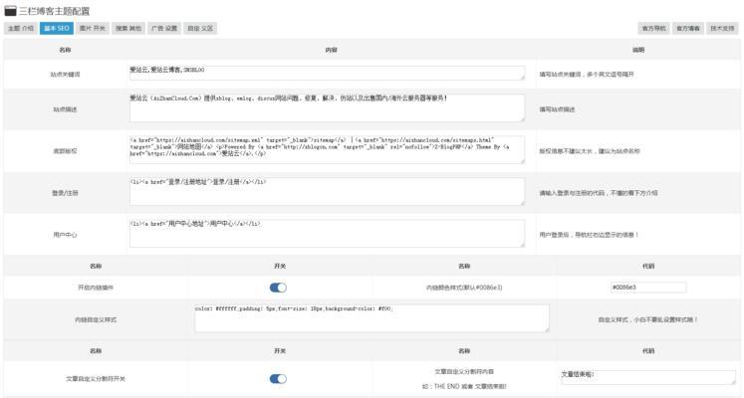Grab the resize handle of 站点描述 textarea
This screenshot has height=398, width=744.
click(x=523, y=119)
